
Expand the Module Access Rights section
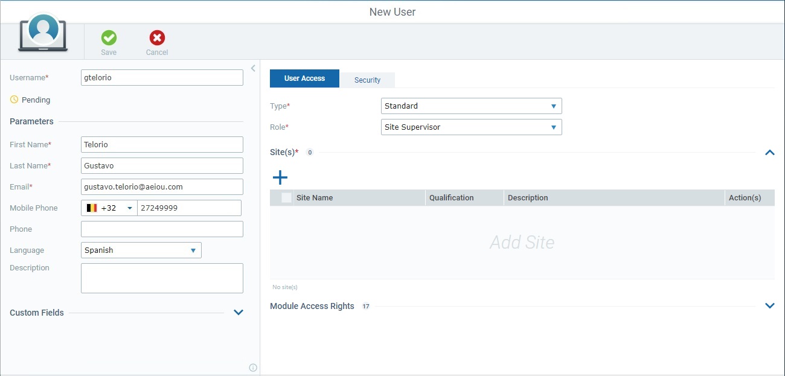click(x=769, y=305)
